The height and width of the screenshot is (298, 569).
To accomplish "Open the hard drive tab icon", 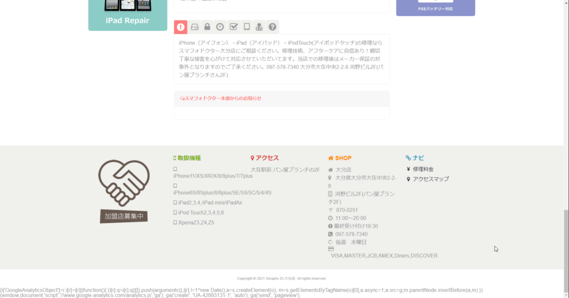I will (194, 27).
